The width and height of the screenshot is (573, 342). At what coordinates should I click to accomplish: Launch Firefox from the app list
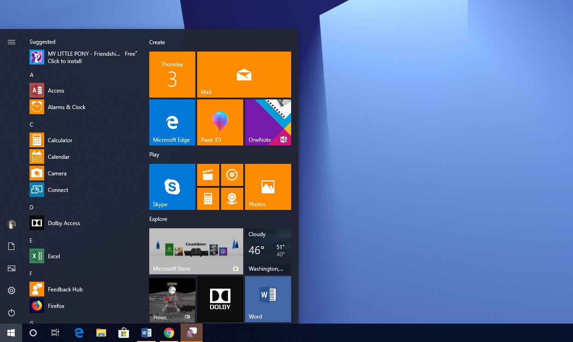(84, 306)
